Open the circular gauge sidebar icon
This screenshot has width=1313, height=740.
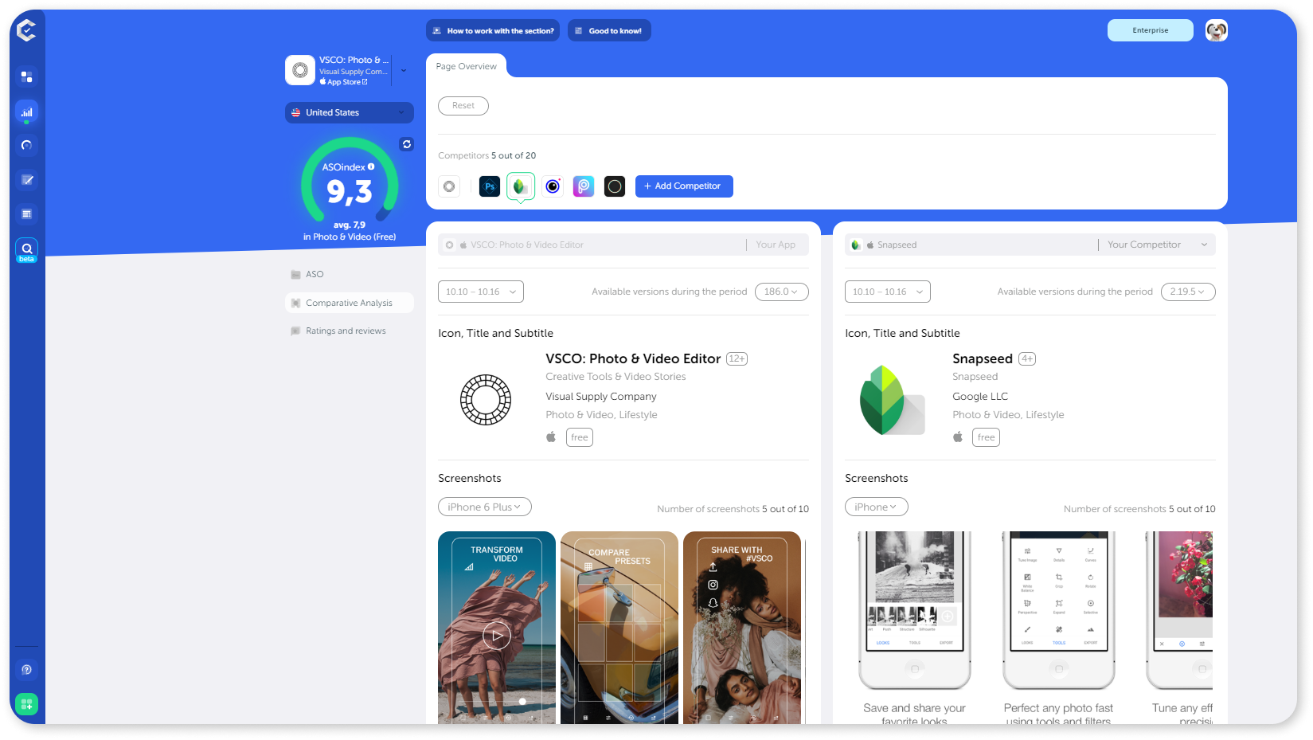(26, 145)
